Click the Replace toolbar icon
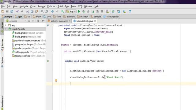The width and height of the screenshot is (196, 110). (47, 12)
